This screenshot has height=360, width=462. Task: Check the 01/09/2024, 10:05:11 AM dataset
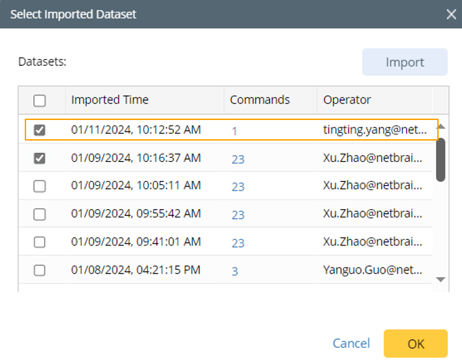click(x=40, y=187)
